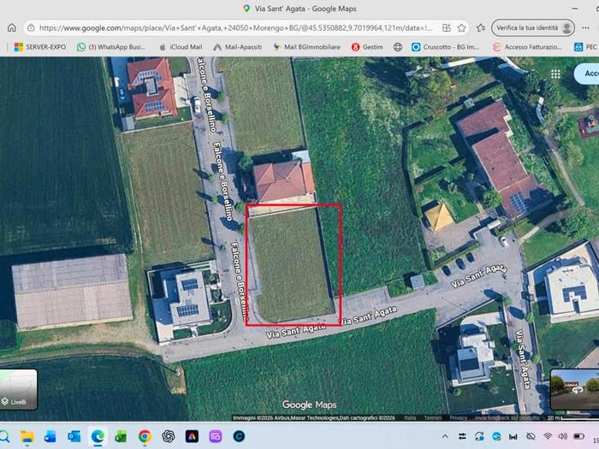Add this page to favorites star
This screenshot has height=449, width=599.
pos(461,28)
